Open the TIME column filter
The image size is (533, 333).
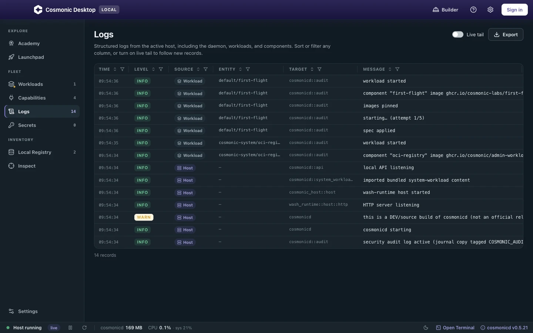123,69
